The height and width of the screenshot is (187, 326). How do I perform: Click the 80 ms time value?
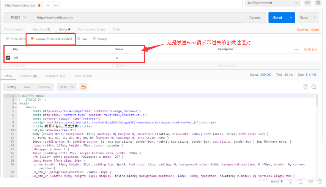(288, 75)
